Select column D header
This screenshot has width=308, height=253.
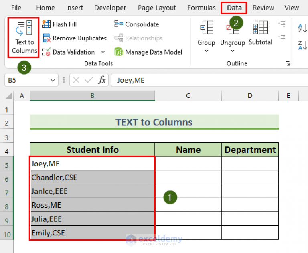click(250, 96)
